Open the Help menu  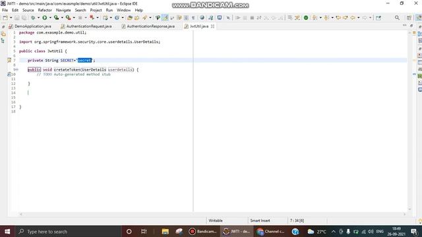138,11
